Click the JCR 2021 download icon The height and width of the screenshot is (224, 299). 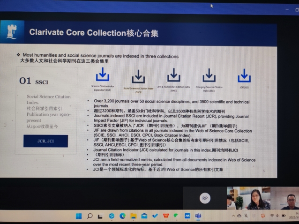(244, 76)
